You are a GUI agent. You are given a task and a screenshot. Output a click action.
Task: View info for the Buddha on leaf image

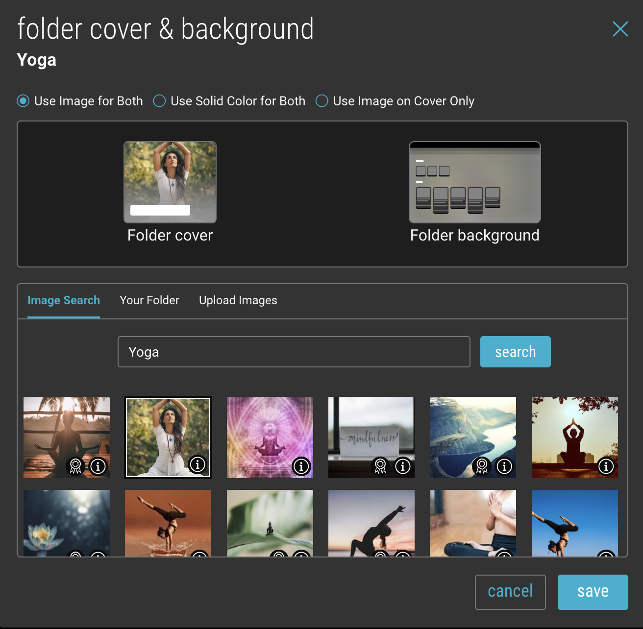pos(300,556)
